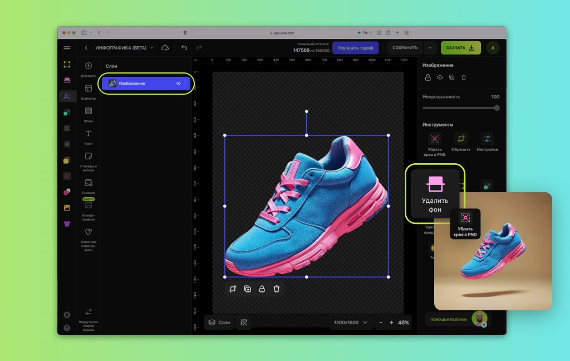Open the Пакетная инфографика tool
570x361 pixels.
tap(89, 240)
